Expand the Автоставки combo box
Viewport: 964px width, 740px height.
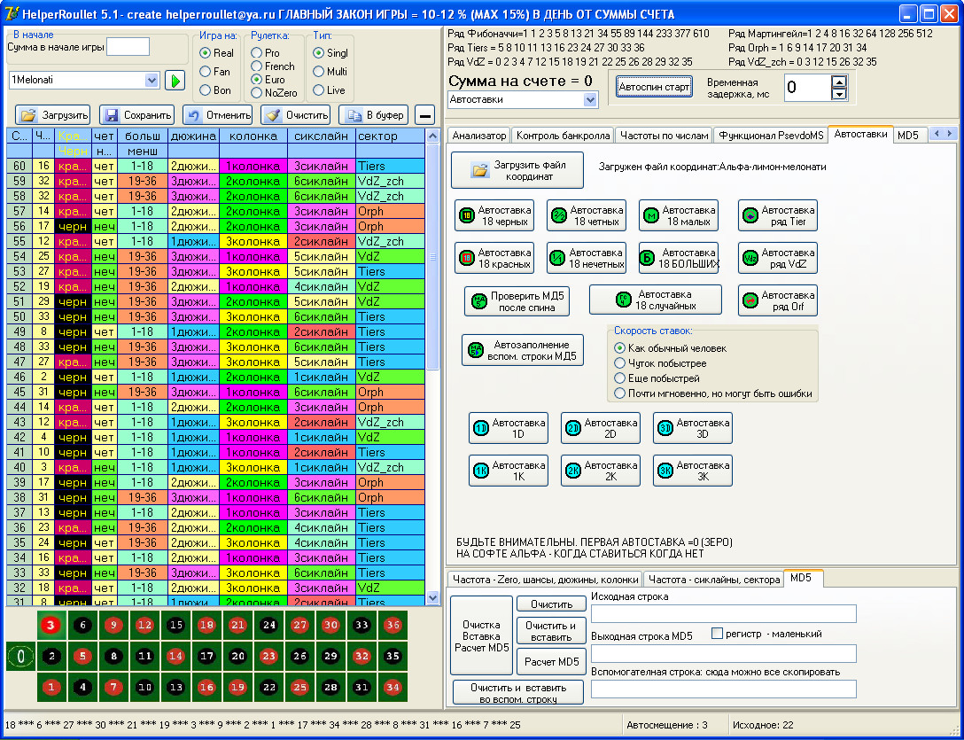[x=591, y=100]
